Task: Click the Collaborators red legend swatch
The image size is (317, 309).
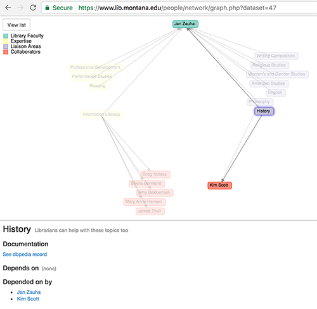Action: pyautogui.click(x=6, y=52)
